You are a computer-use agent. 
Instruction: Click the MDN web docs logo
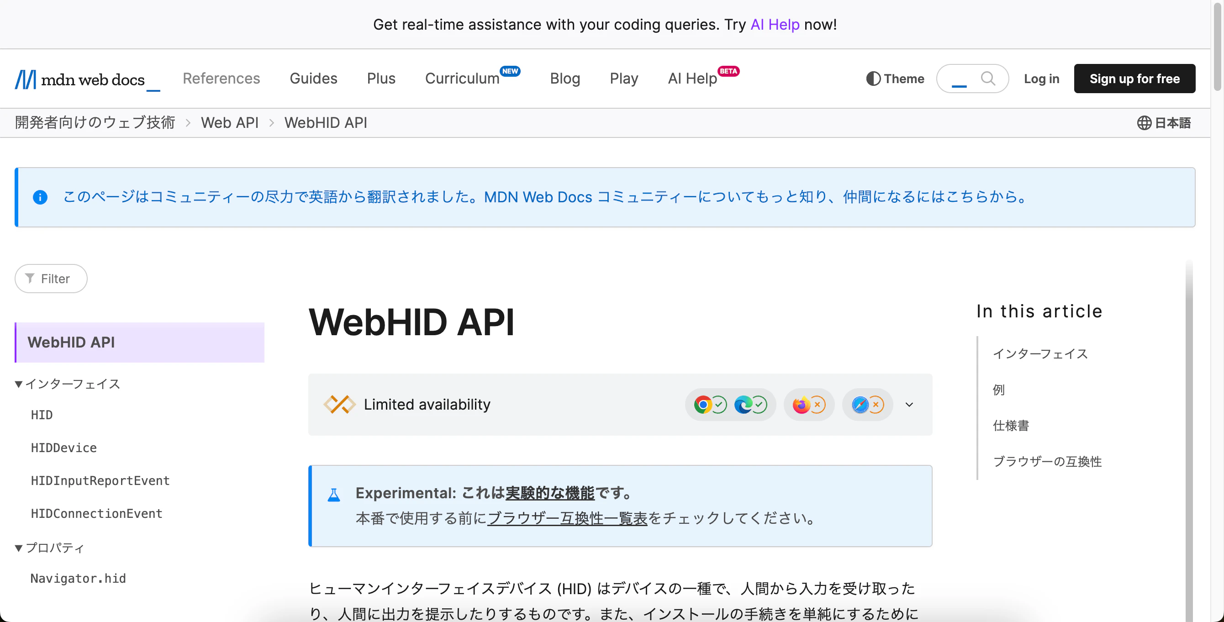coord(87,79)
